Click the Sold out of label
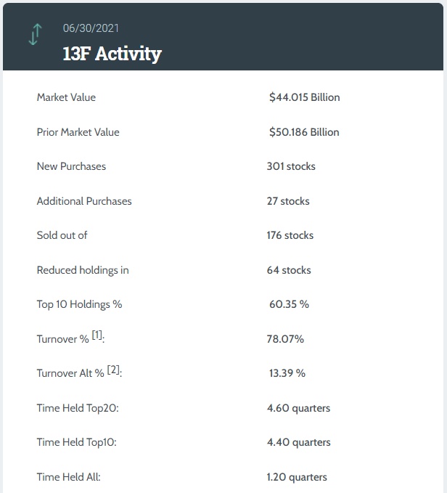The width and height of the screenshot is (447, 493). point(62,235)
